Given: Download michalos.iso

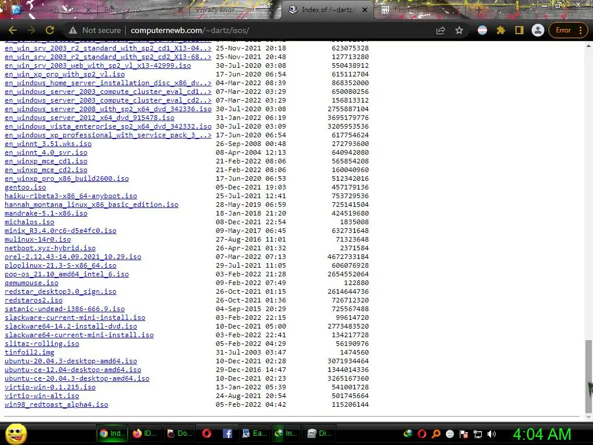Looking at the screenshot, I should pos(30,222).
